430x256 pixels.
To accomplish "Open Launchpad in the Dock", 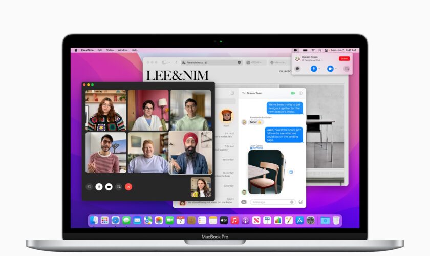I will [105, 220].
